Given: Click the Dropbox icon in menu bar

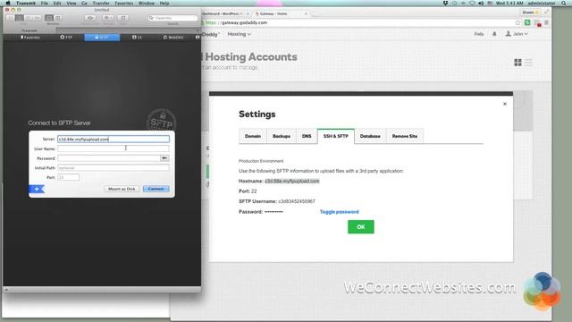Looking at the screenshot, I should [445, 3].
